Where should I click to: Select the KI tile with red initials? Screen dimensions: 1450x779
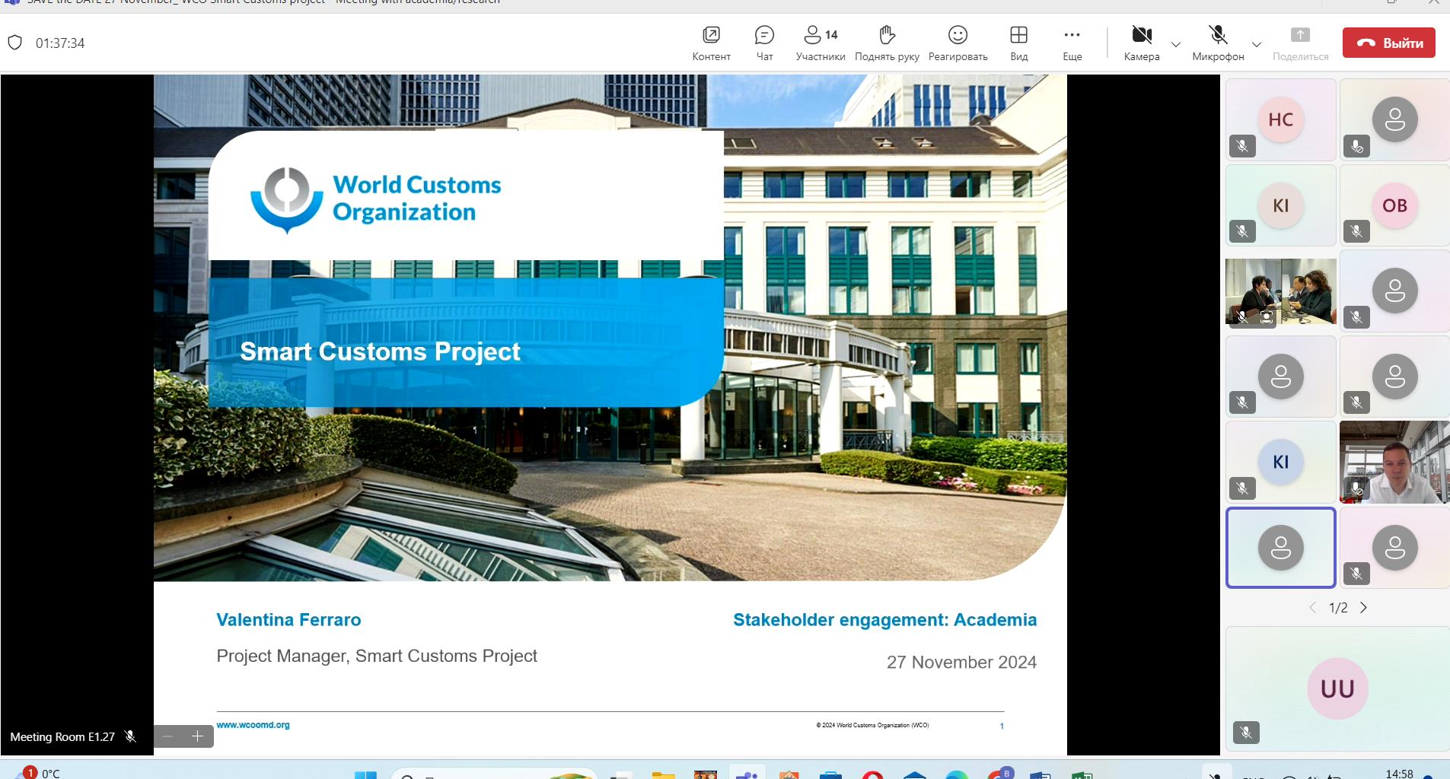(1280, 205)
